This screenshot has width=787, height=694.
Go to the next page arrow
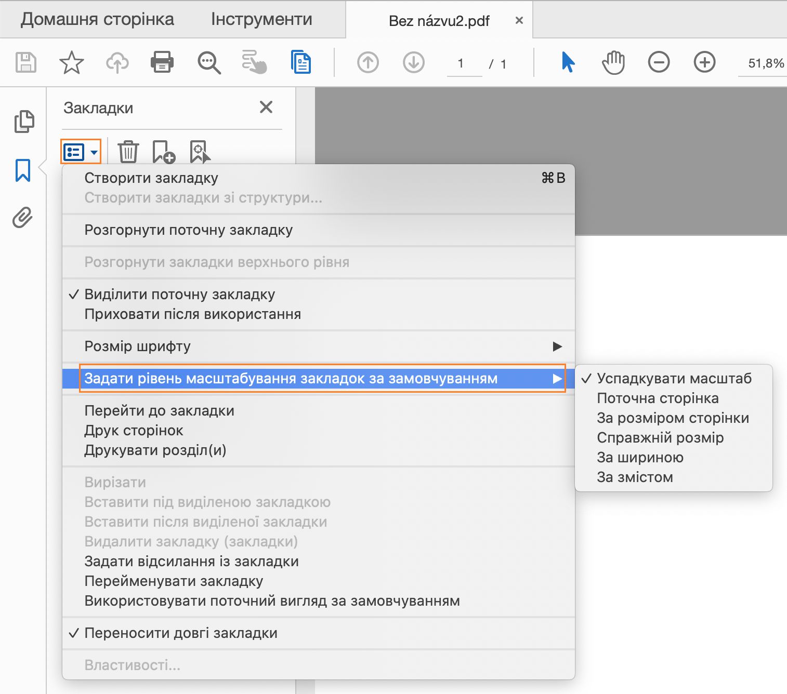(414, 63)
